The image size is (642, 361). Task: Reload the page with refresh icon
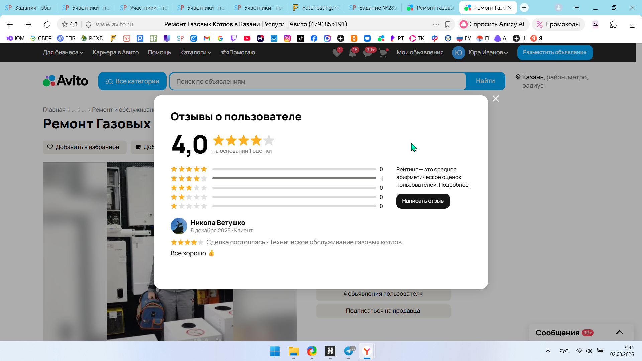(x=47, y=24)
